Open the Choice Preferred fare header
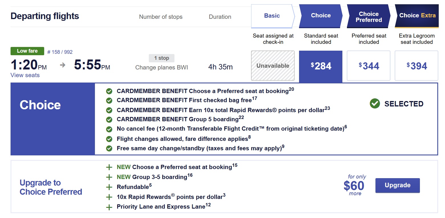The height and width of the screenshot is (218, 445). 368,16
